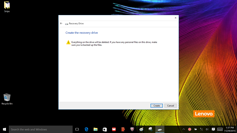Launch Microsoft Edge from taskbar
Screen dimensions: 237x133
(x=86, y=129)
